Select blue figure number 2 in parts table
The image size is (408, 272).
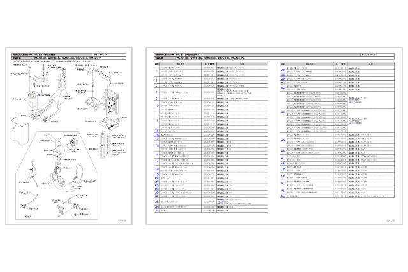click(x=157, y=80)
